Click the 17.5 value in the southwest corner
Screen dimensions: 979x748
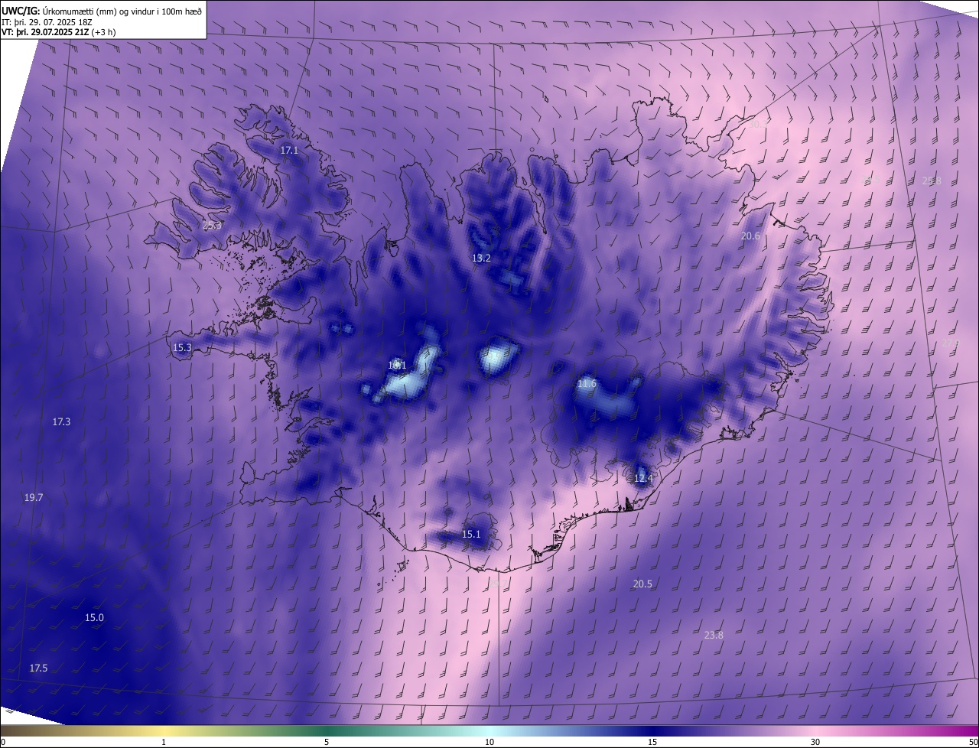[38, 668]
